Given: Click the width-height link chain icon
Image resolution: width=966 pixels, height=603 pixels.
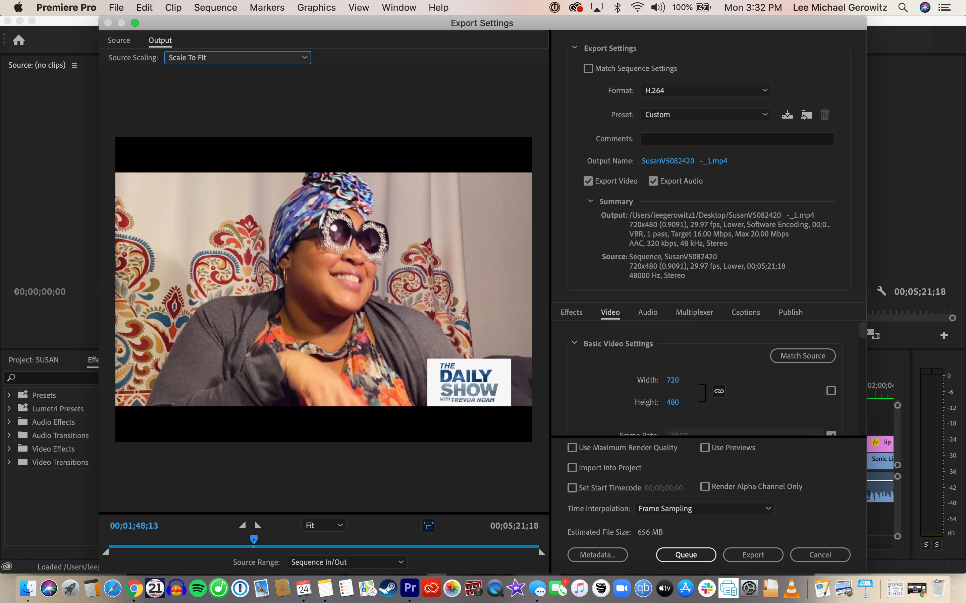Looking at the screenshot, I should (719, 391).
